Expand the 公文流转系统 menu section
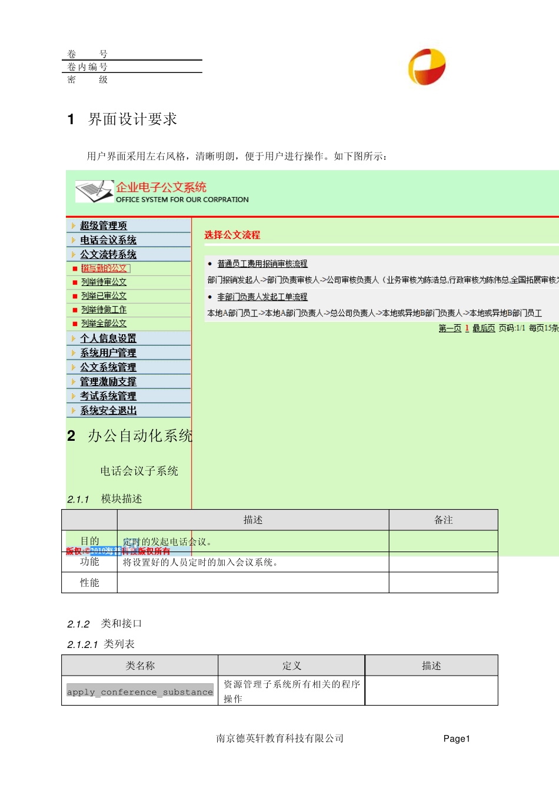 pyautogui.click(x=108, y=254)
